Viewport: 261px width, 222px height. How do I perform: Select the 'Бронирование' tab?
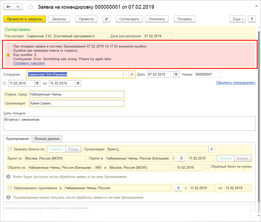18,139
